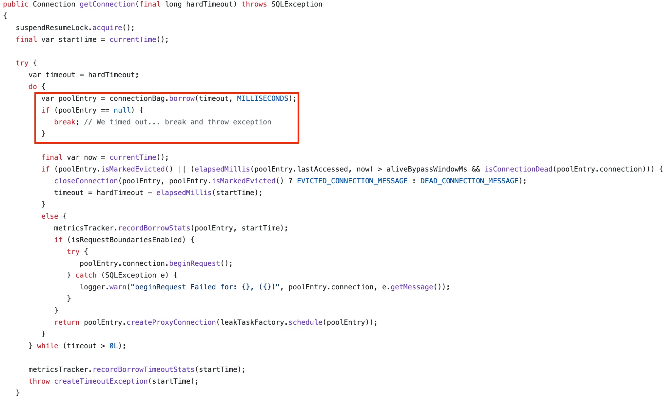Screen dimensions: 666x400
Task: Click the isRequestBoundariesEnabled condition
Action: click(x=126, y=240)
